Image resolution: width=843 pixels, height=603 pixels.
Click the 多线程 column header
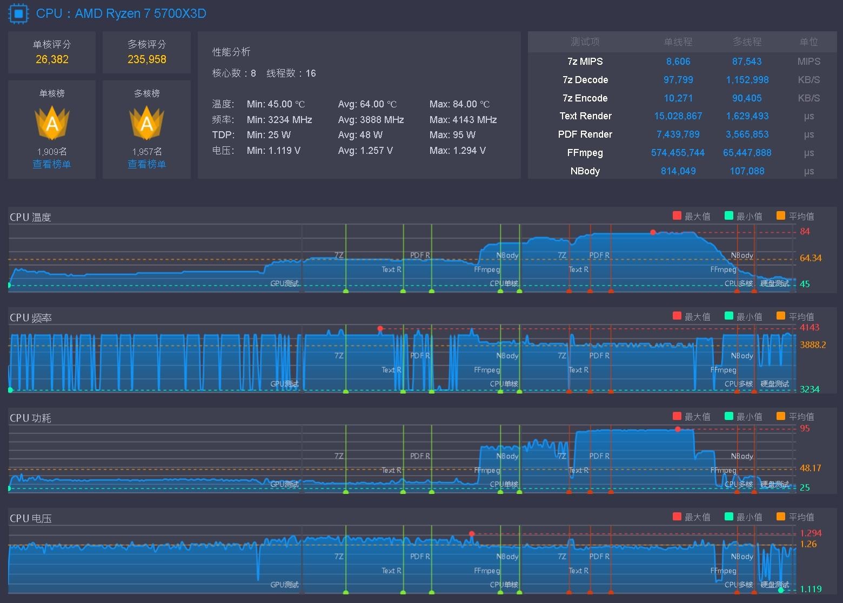click(x=747, y=42)
